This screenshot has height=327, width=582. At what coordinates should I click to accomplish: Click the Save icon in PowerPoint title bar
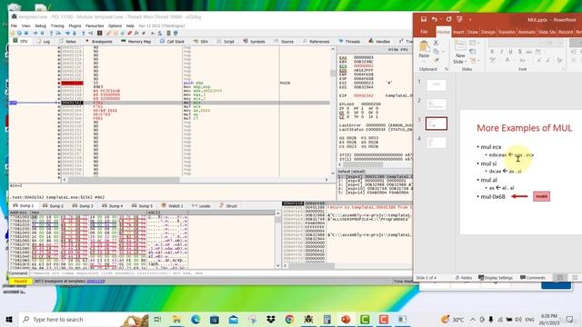coord(424,19)
